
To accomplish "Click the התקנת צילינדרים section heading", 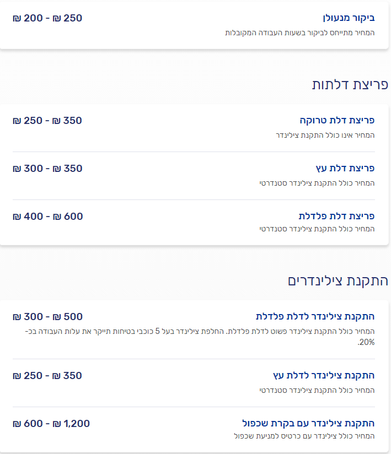I will coord(338,281).
